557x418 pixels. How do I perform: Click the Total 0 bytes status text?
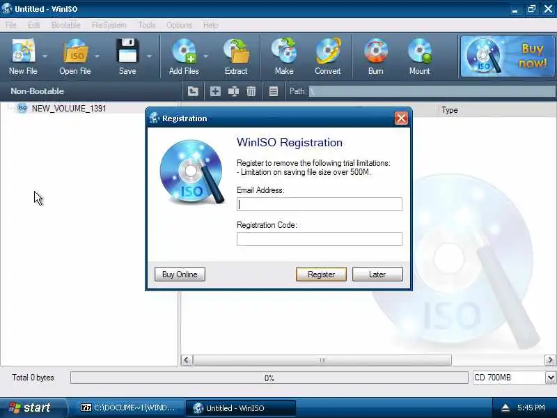33,378
